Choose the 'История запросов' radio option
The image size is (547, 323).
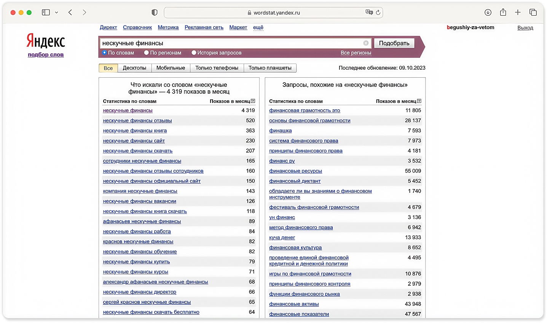(x=194, y=53)
